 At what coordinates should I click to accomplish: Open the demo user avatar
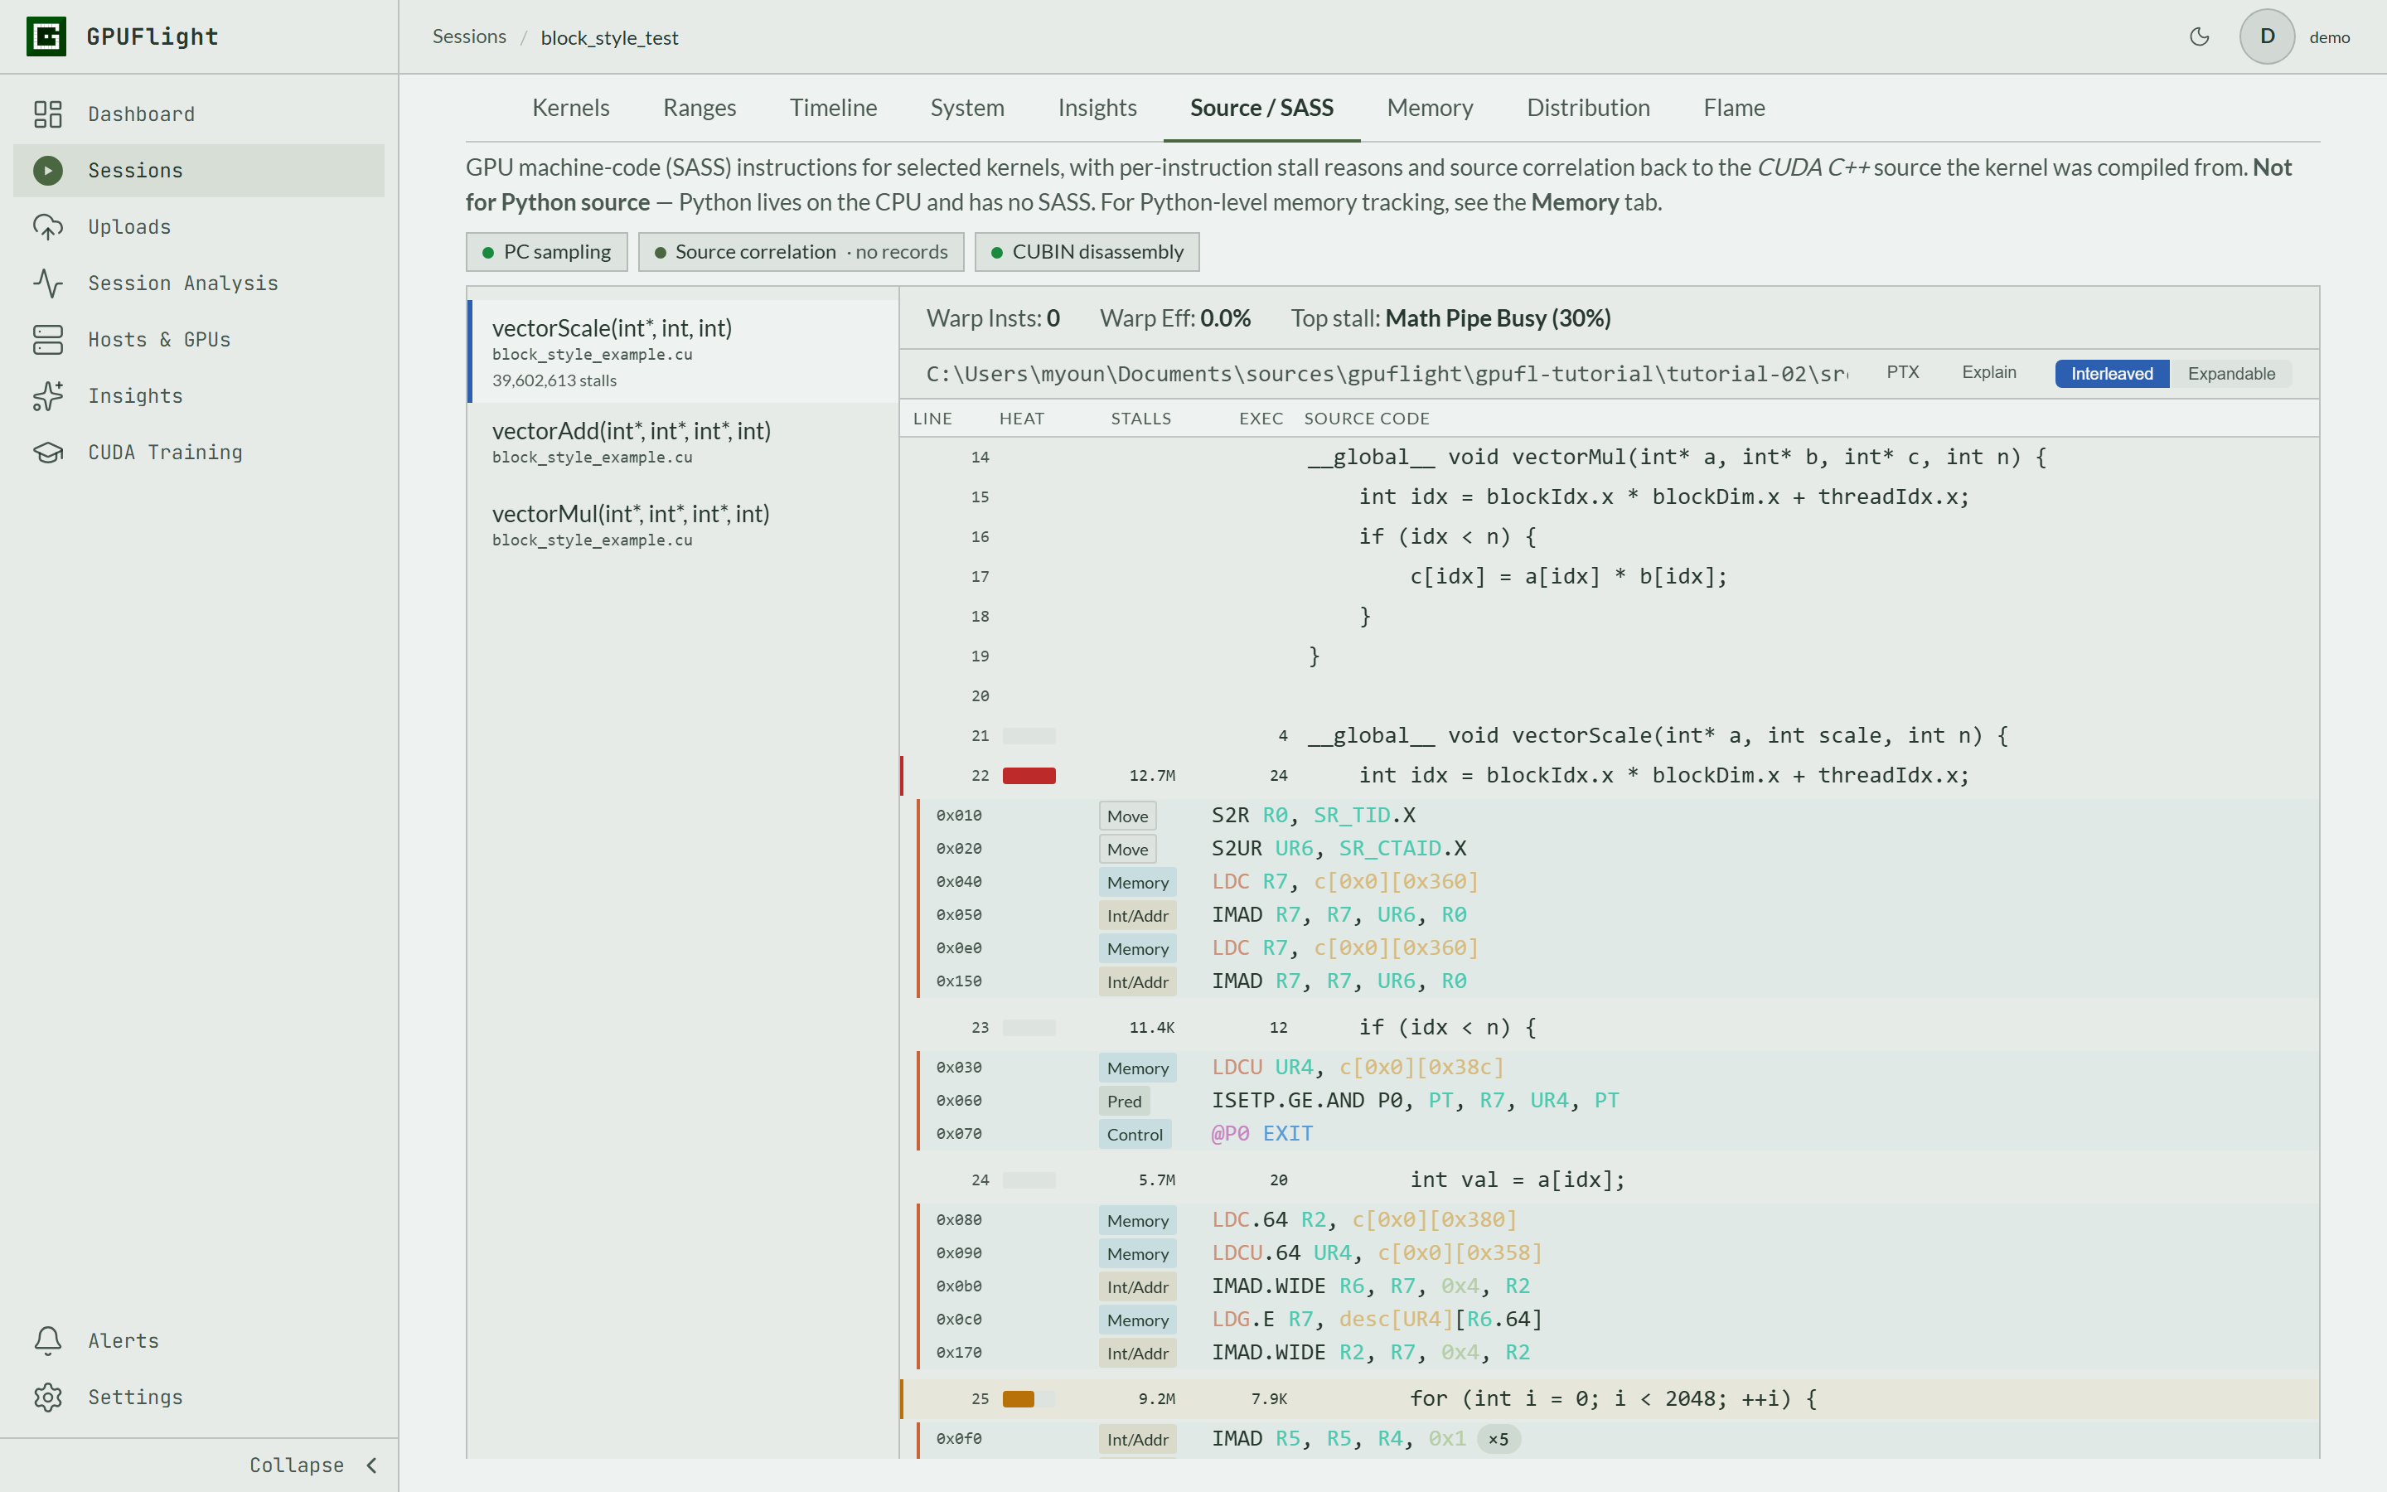pos(2267,36)
